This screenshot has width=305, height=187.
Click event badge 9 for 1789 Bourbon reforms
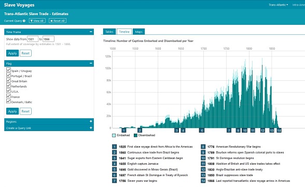203,152
